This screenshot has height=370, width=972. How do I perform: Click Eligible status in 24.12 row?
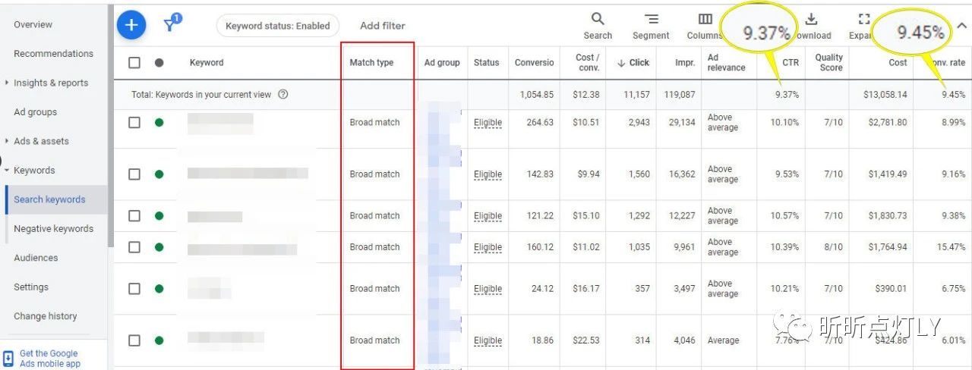[x=488, y=290]
